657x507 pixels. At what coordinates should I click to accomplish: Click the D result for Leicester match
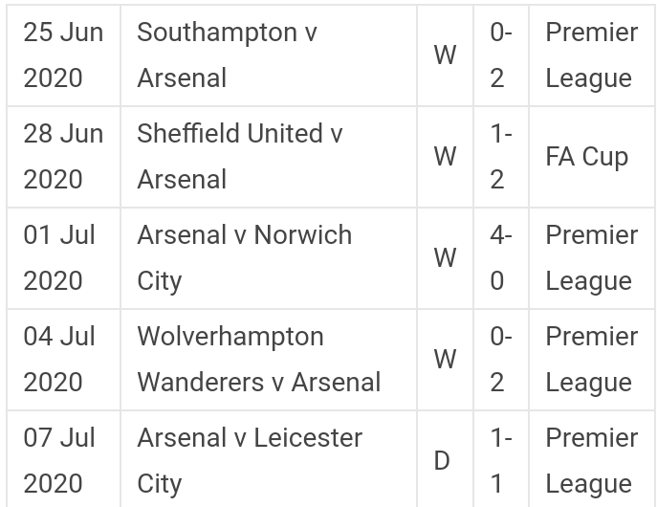pyautogui.click(x=442, y=461)
